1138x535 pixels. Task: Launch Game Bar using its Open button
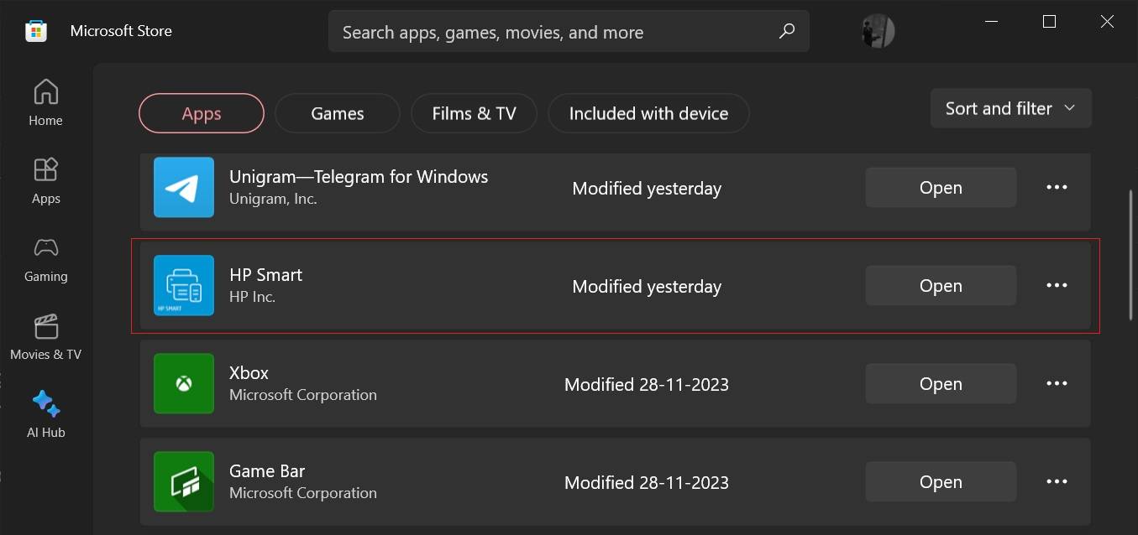[940, 481]
